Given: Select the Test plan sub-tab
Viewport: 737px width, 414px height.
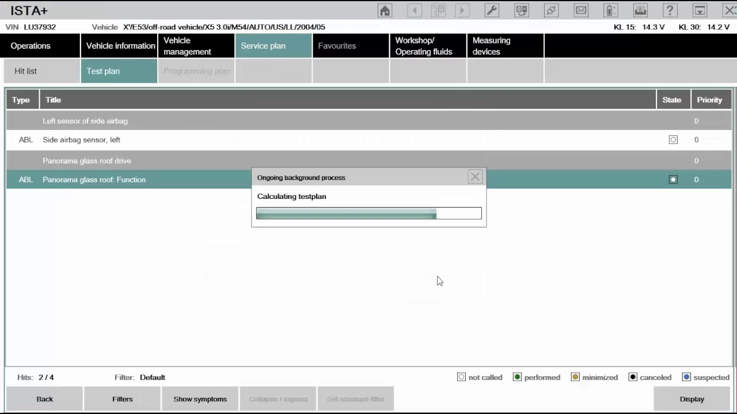Looking at the screenshot, I should pos(119,71).
